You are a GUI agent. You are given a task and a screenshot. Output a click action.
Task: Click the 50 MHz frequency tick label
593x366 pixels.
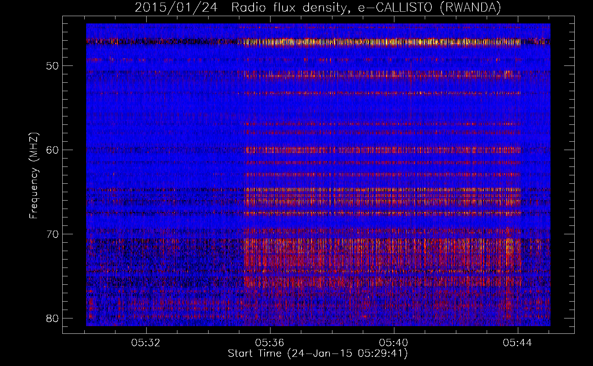(x=52, y=66)
